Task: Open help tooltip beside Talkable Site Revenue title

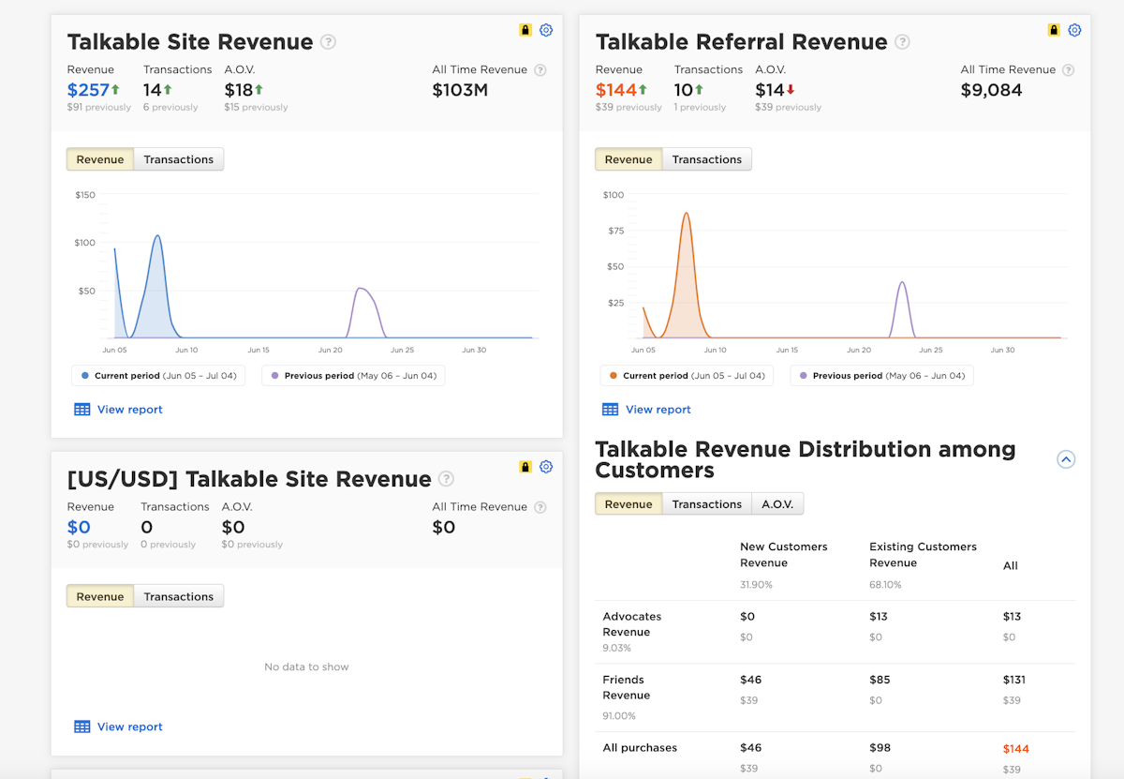Action: [x=327, y=41]
